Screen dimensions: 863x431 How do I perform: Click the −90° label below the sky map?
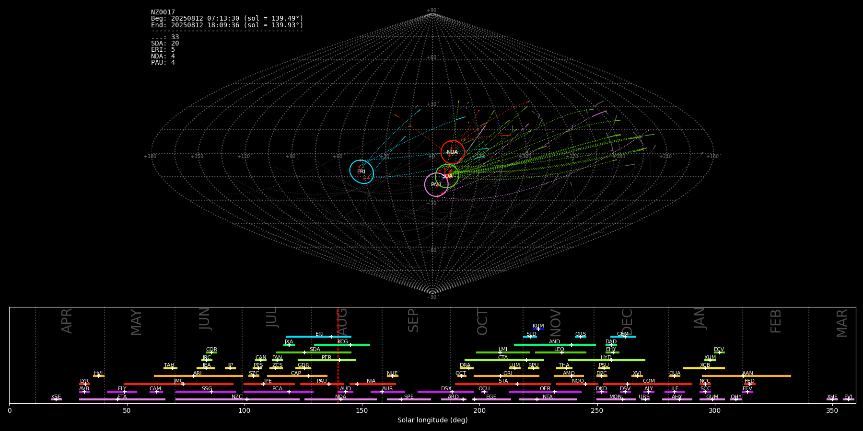(x=432, y=297)
